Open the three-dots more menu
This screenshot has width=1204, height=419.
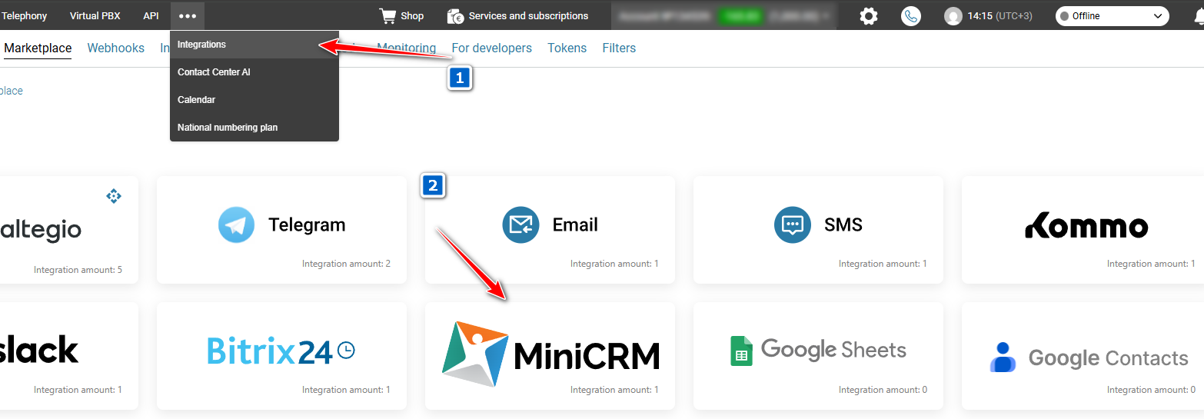pyautogui.click(x=188, y=15)
